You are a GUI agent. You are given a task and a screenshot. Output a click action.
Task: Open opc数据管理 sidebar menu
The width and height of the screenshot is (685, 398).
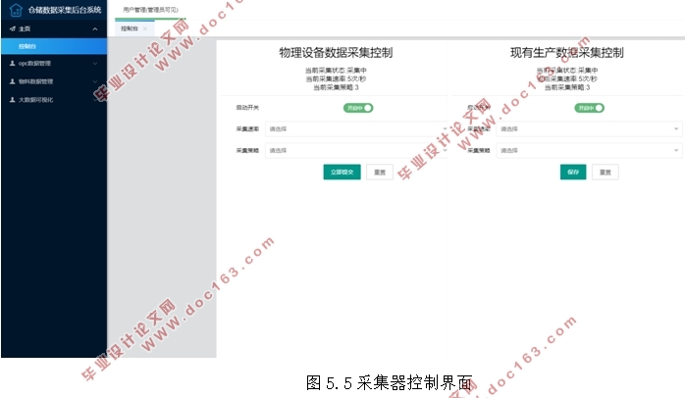coord(54,64)
